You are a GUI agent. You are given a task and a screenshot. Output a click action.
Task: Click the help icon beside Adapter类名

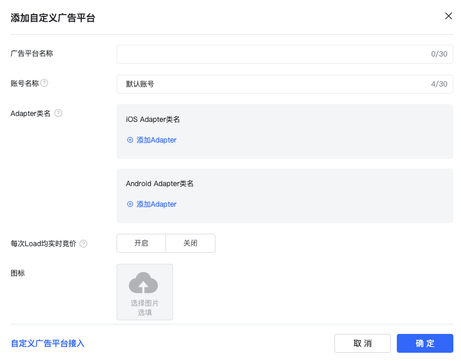coord(58,113)
